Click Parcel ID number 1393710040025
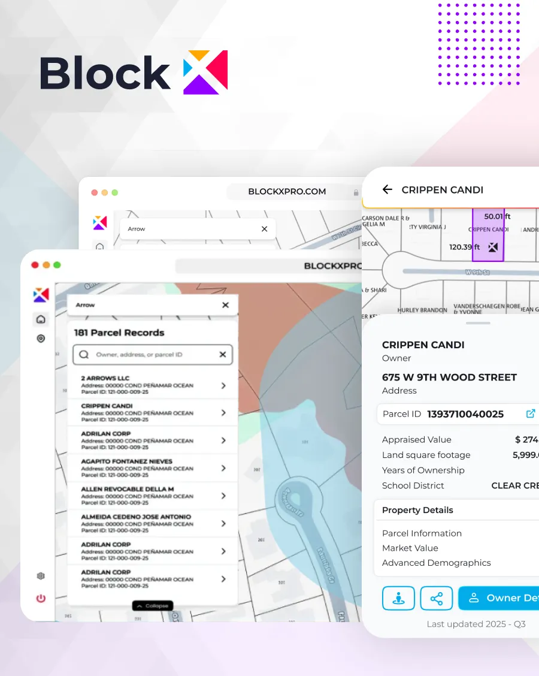Screen dimensions: 539x676 click(465, 414)
